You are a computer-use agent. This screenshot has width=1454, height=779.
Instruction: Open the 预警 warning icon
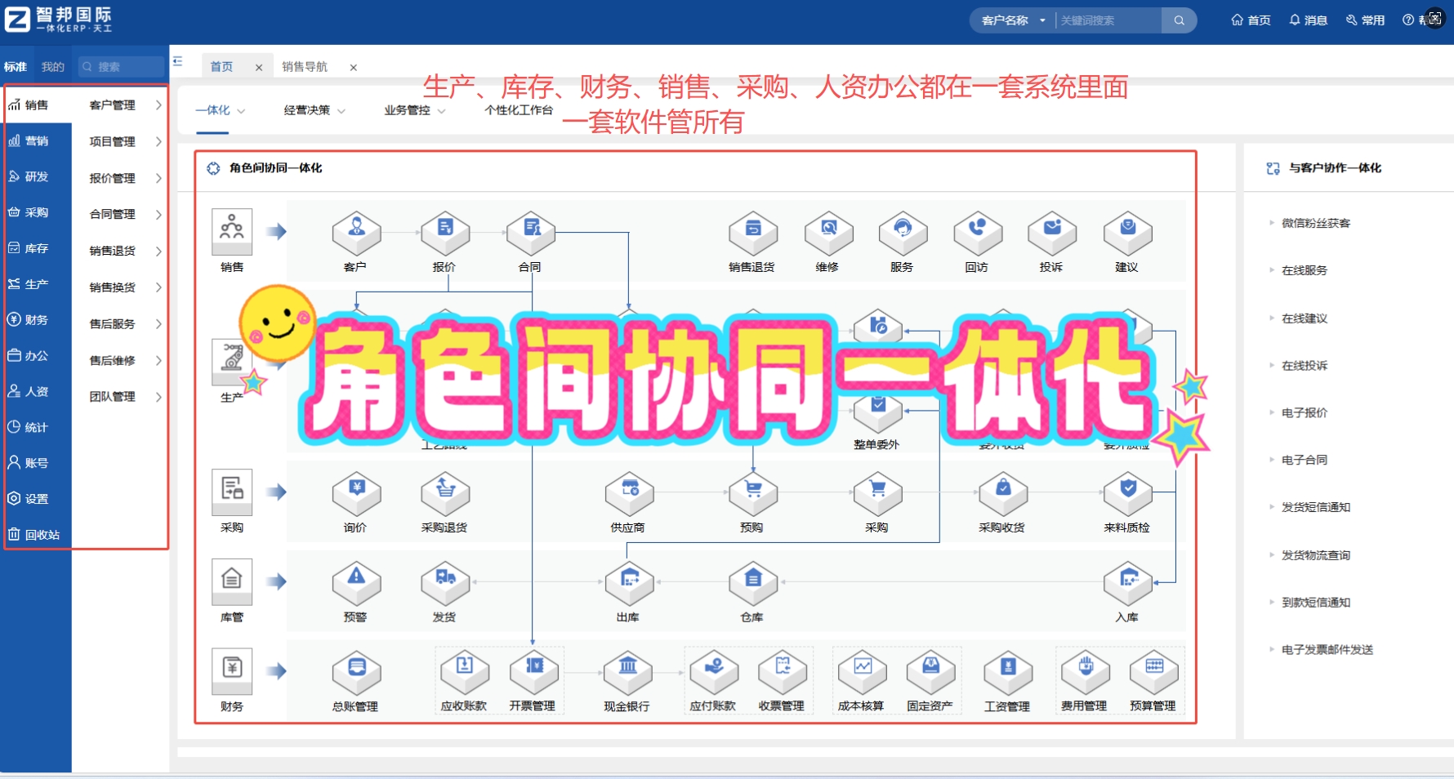[356, 583]
